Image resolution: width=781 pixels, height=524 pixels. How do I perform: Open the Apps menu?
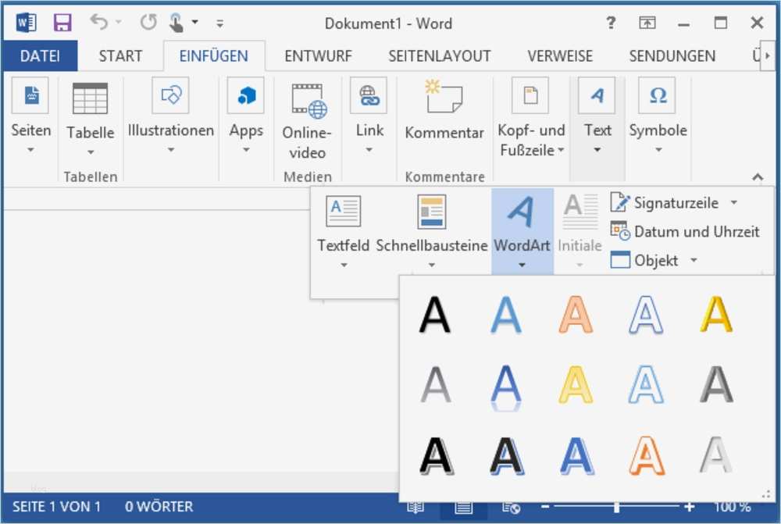pyautogui.click(x=246, y=116)
